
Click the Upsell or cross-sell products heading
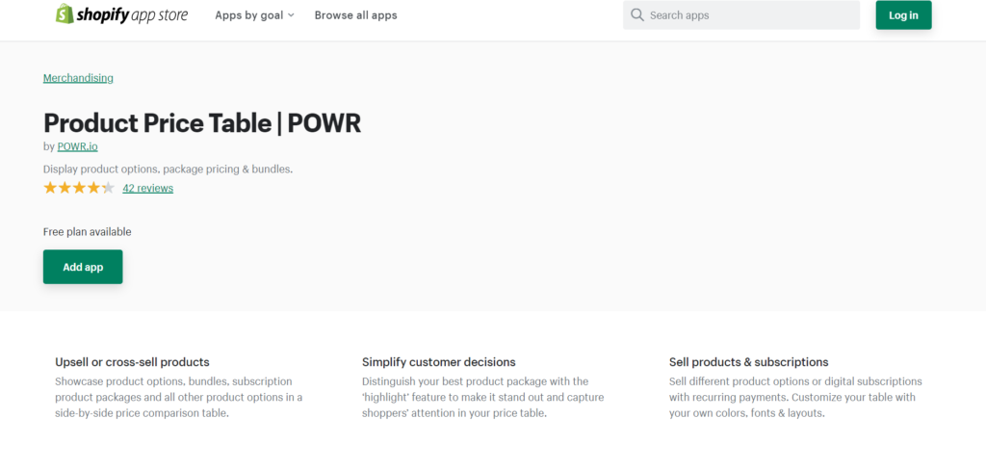[x=132, y=362]
